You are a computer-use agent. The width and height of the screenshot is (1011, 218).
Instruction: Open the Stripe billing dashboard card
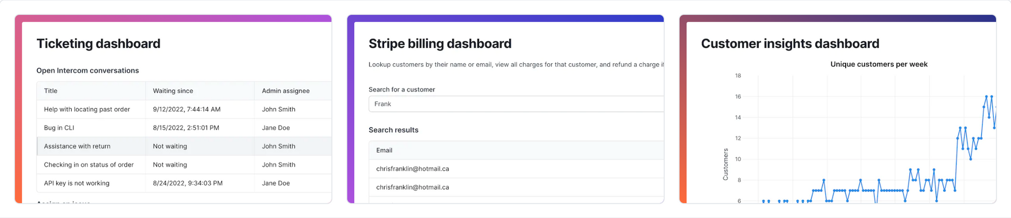click(x=505, y=109)
